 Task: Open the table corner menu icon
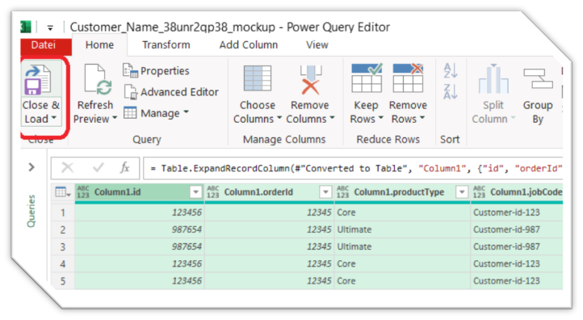click(62, 192)
